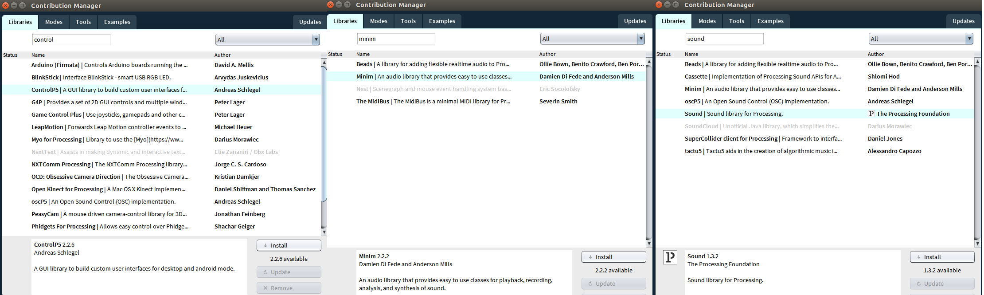Screen dimensions: 984x295
Task: Select the ControlP5 library row
Action: click(161, 90)
